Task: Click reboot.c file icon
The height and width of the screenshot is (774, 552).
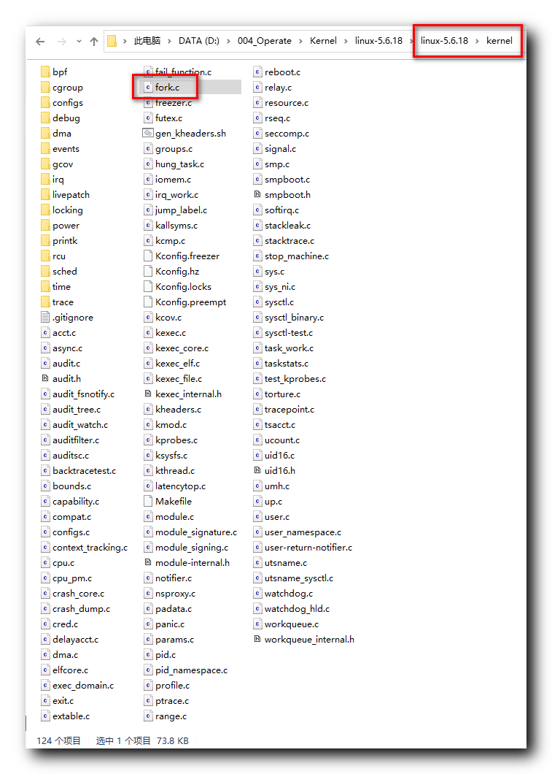Action: (257, 72)
